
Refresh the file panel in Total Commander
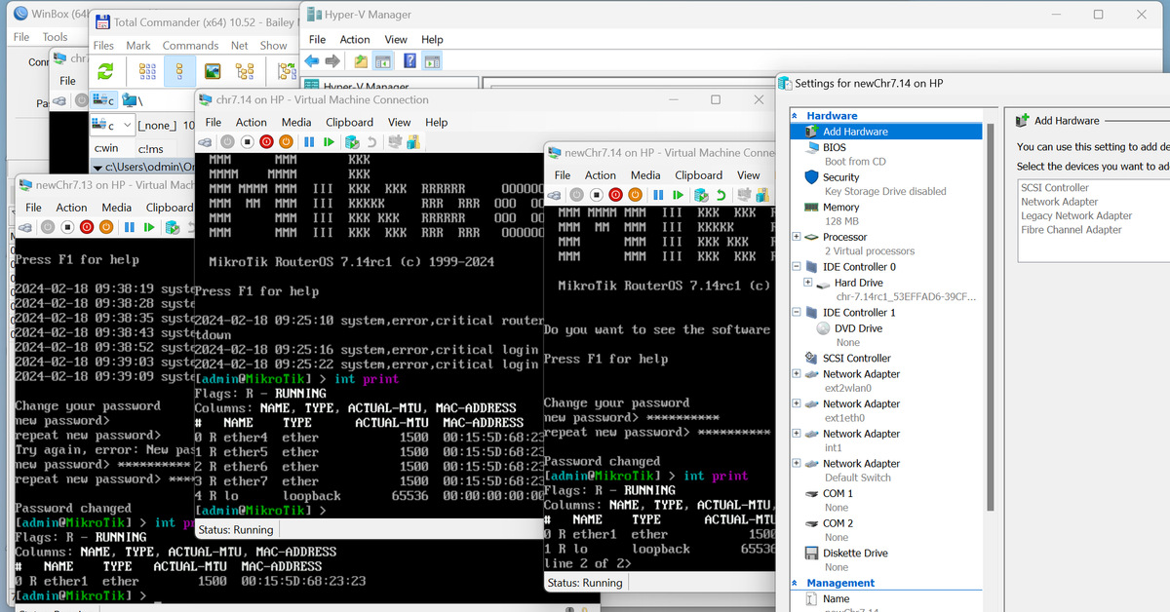click(x=105, y=71)
